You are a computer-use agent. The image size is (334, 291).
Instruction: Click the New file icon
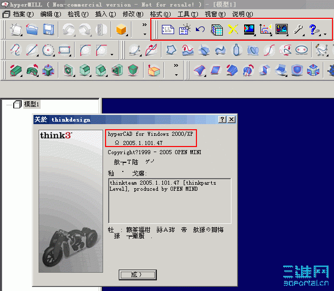[x=16, y=30]
